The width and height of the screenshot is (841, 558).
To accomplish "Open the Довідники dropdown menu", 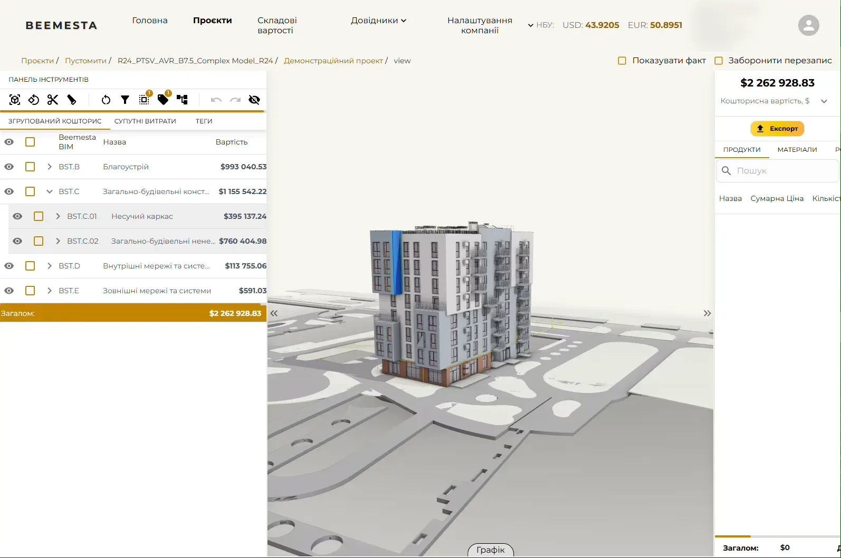I will (x=379, y=21).
